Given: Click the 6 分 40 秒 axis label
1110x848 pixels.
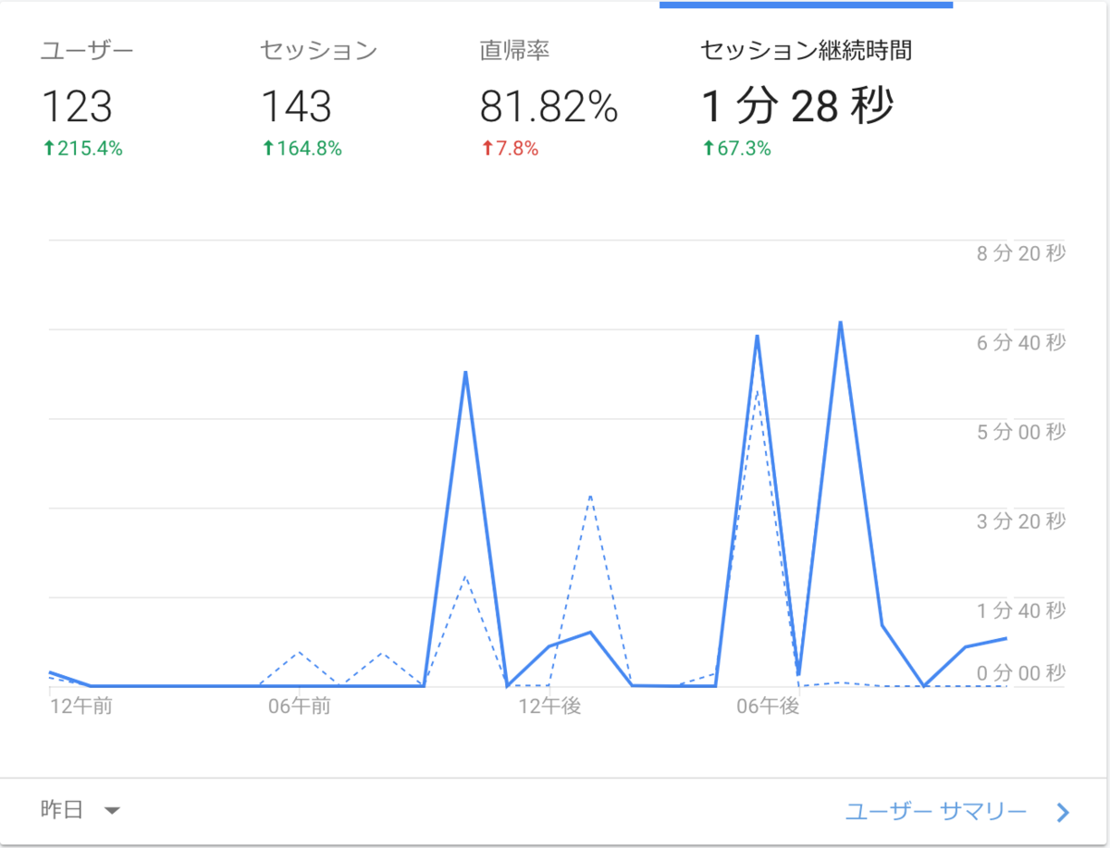Looking at the screenshot, I should click(x=1021, y=342).
